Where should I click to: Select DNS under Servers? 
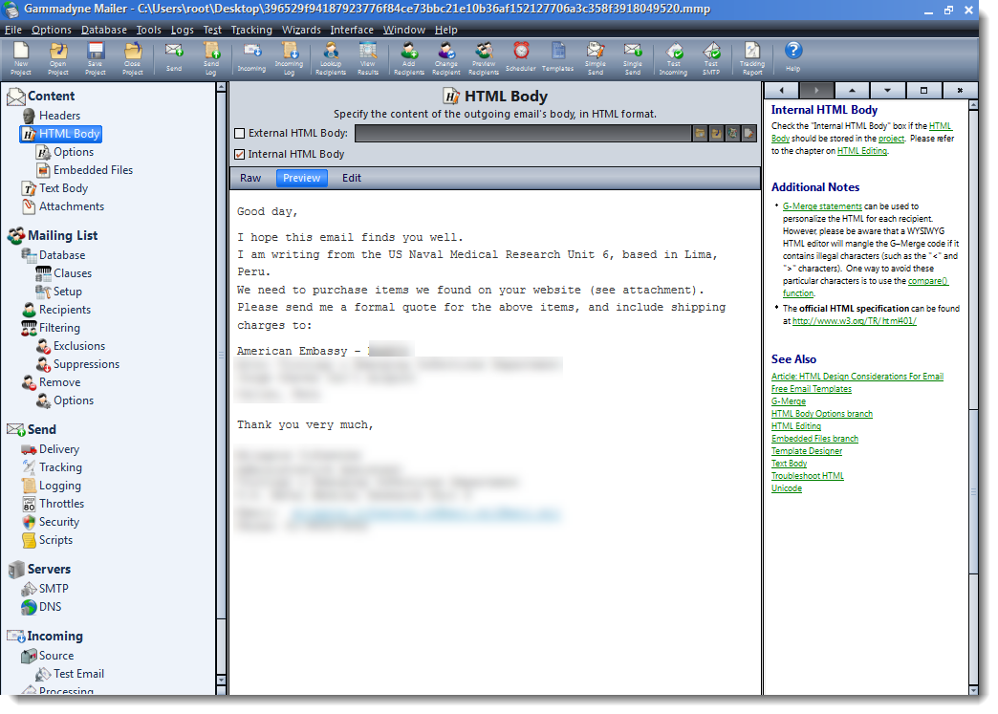[51, 607]
